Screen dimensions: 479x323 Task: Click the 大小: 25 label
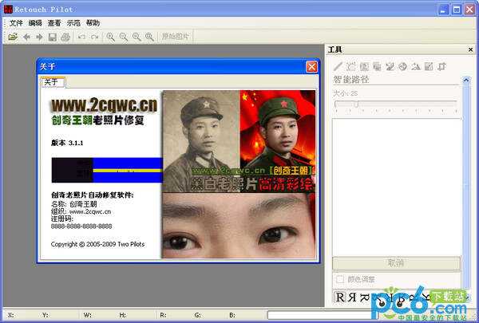pyautogui.click(x=345, y=93)
